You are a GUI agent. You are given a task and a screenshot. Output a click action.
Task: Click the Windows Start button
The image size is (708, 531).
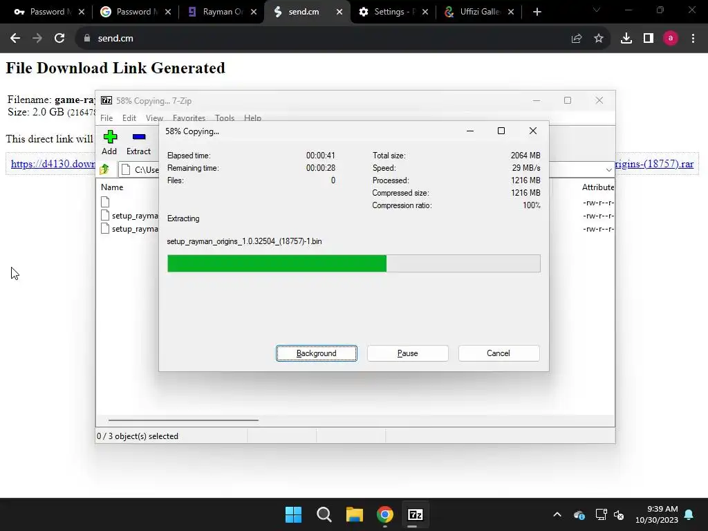tap(293, 514)
